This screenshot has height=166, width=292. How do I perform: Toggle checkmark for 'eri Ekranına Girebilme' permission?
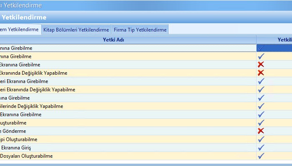click(x=261, y=81)
